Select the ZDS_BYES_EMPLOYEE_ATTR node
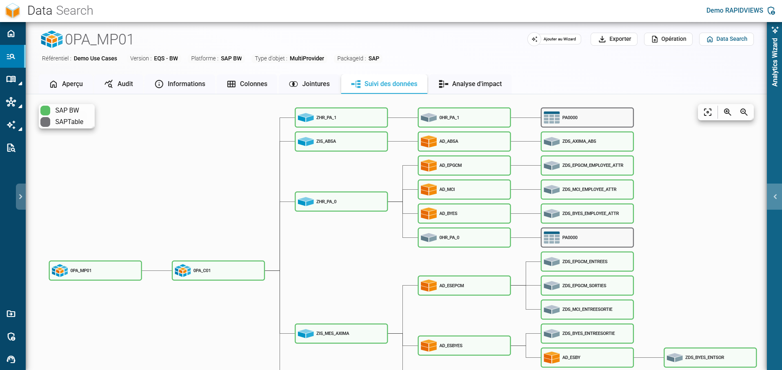Screen dimensions: 782x370 pos(587,213)
